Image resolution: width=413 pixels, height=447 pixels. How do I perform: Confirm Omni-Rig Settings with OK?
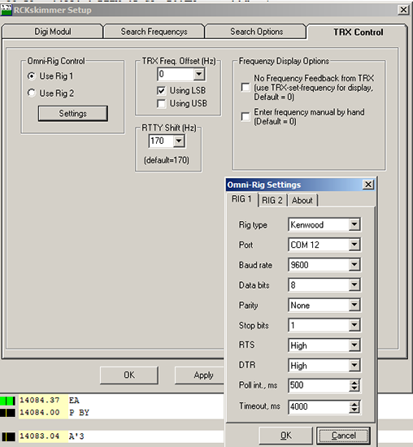pos(286,436)
